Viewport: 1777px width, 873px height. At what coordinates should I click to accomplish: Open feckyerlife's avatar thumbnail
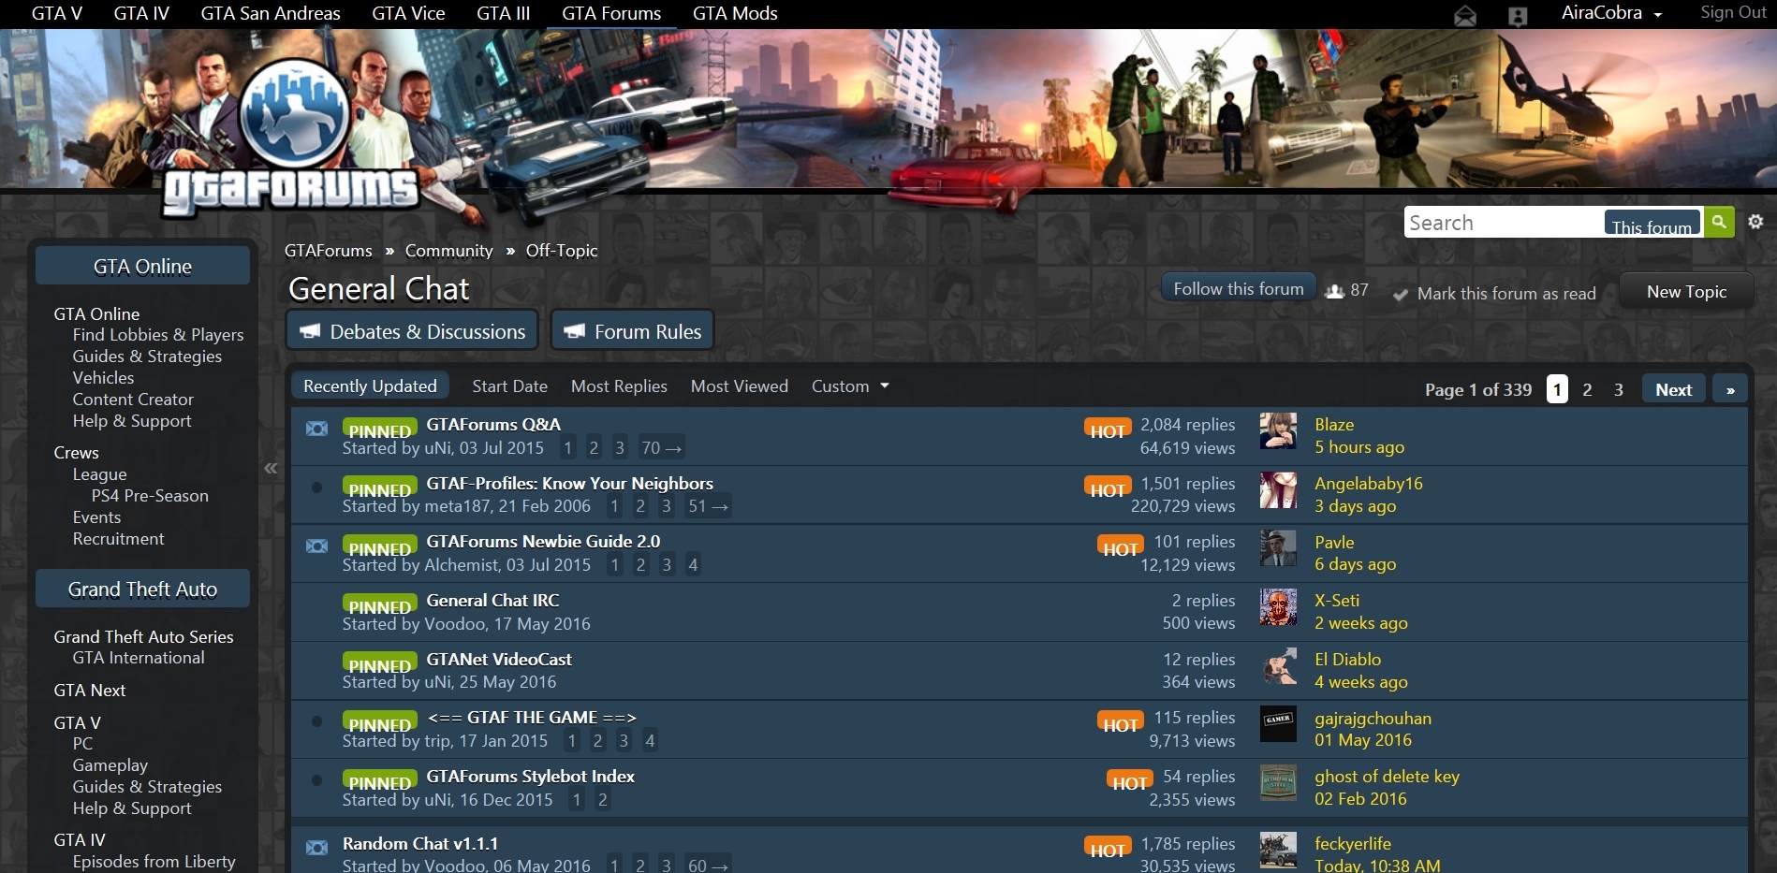(1278, 851)
